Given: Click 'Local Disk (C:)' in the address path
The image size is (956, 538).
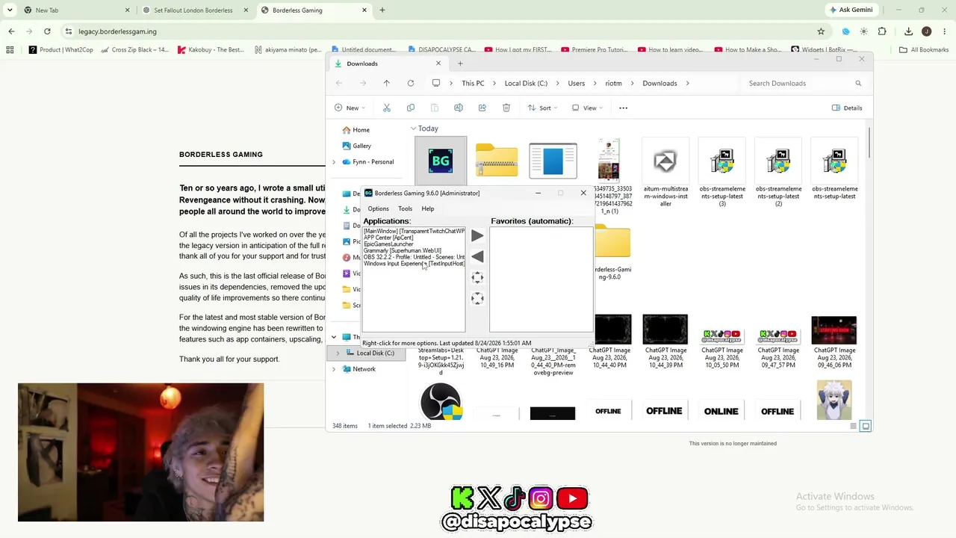Looking at the screenshot, I should (x=526, y=83).
